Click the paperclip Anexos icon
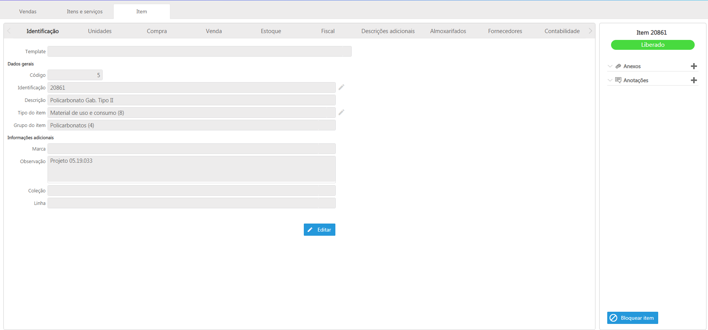The height and width of the screenshot is (330, 708). (618, 66)
